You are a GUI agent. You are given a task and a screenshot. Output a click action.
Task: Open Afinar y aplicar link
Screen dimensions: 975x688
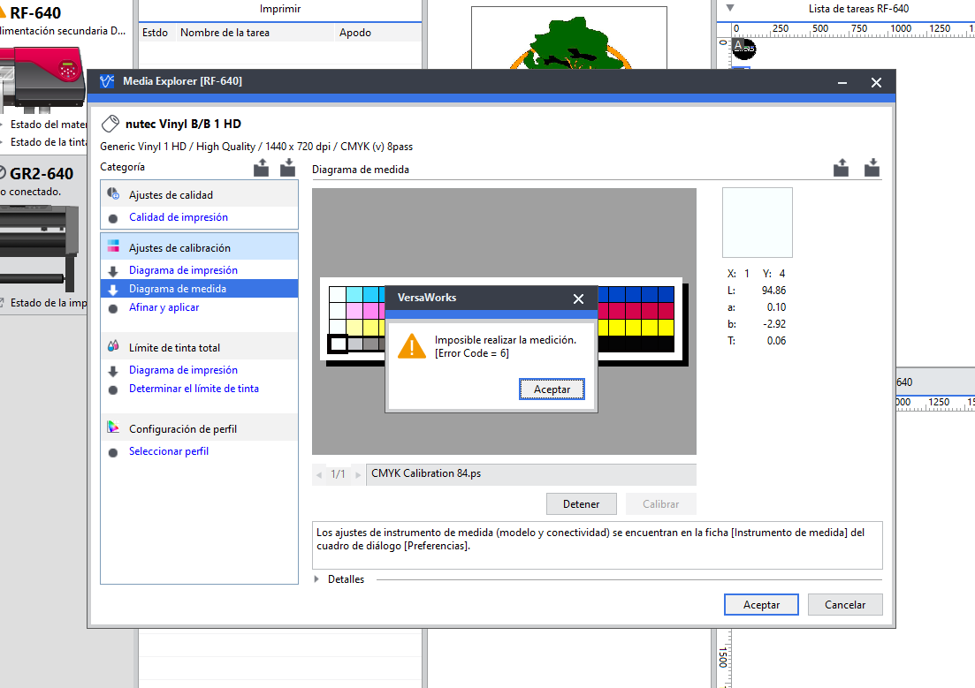[x=164, y=307]
